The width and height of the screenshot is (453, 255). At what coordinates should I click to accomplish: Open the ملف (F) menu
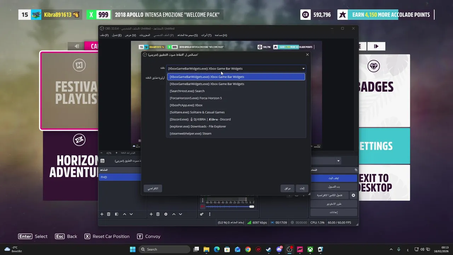pos(104,35)
